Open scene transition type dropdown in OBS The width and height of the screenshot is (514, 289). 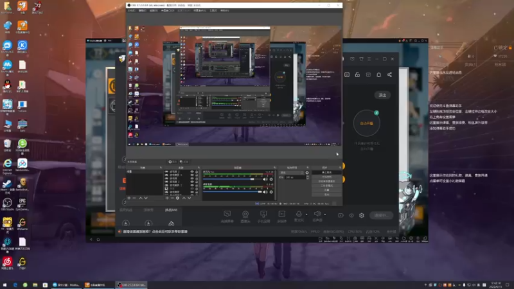pos(292,173)
